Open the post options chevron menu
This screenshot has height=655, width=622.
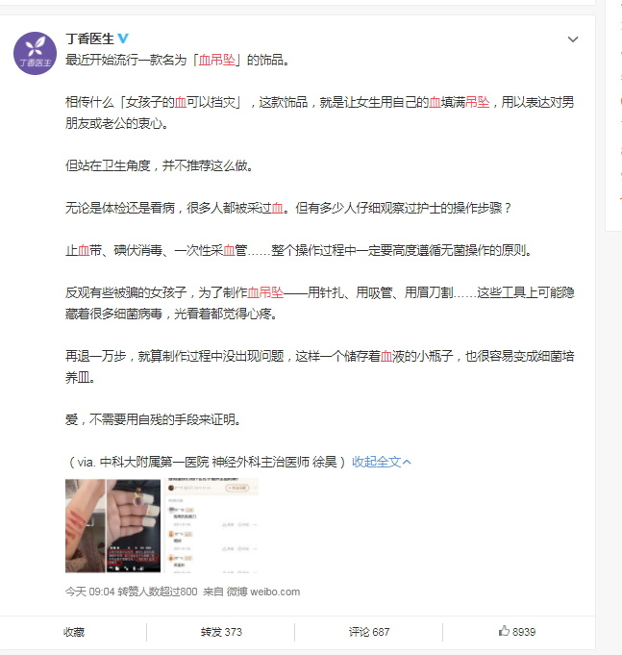573,39
